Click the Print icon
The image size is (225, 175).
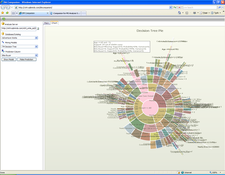pyautogui.click(x=194, y=13)
